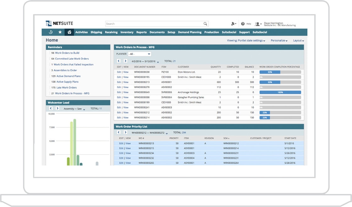Open the Viewing: Portlet date settings menu
Viewport: 352px width, 207px height.
click(x=247, y=40)
